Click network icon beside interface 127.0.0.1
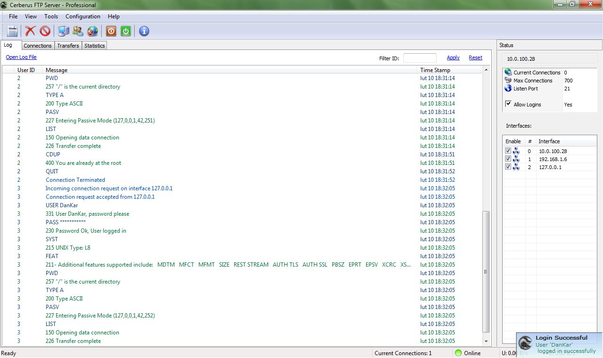Image resolution: width=603 pixels, height=358 pixels. tap(516, 167)
